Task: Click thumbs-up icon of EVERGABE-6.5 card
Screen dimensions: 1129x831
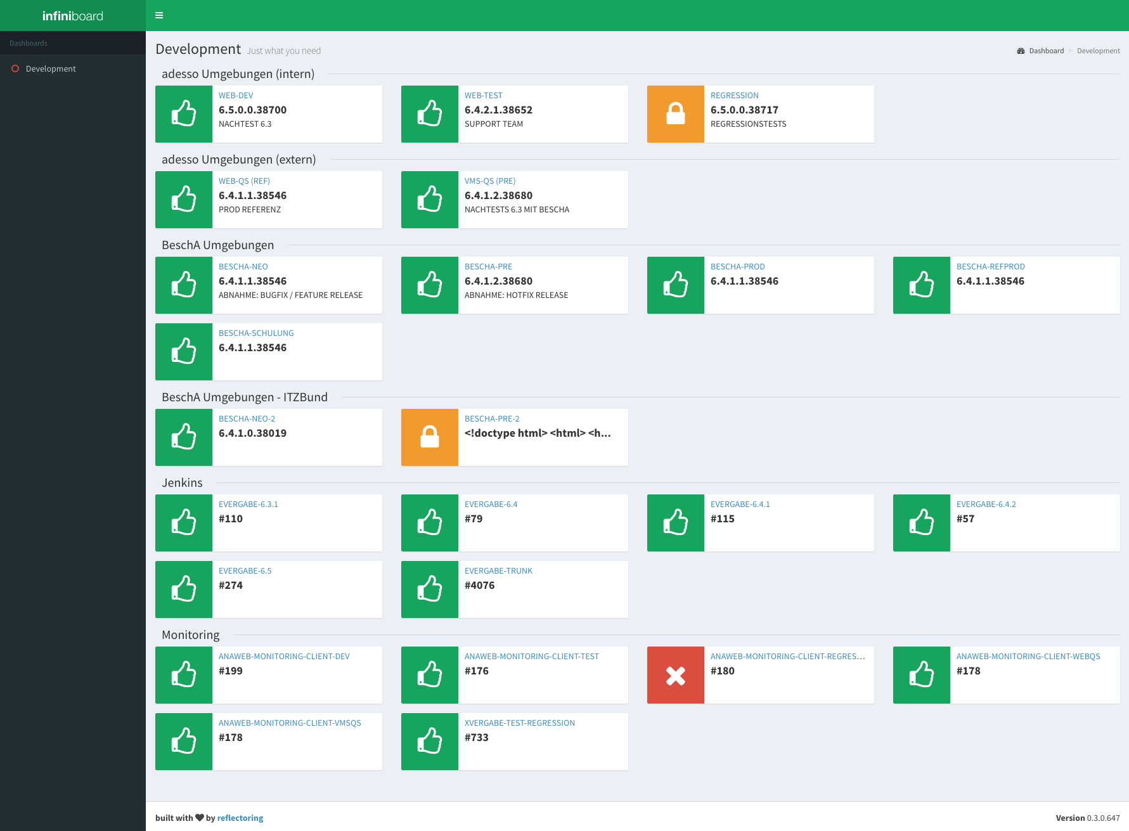Action: 184,589
